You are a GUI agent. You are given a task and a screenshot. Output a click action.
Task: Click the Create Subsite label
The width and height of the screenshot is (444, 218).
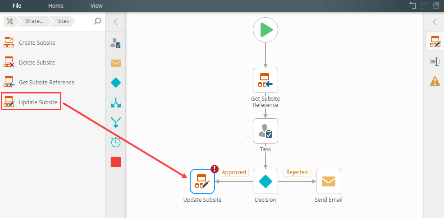[x=37, y=43]
